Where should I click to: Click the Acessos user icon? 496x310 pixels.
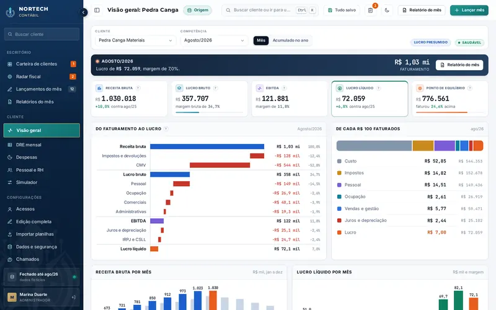(10, 209)
